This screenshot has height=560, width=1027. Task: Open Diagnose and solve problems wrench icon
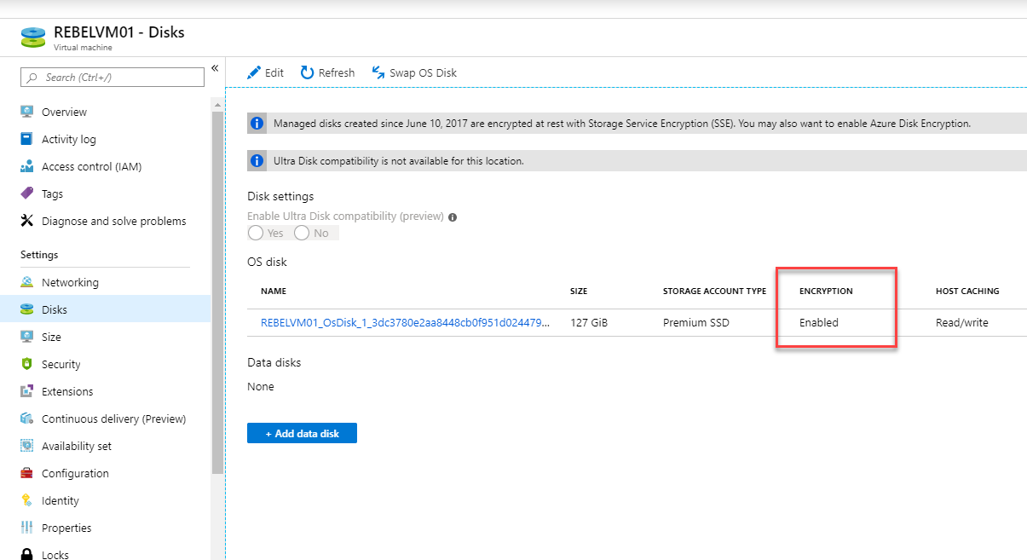(x=27, y=221)
